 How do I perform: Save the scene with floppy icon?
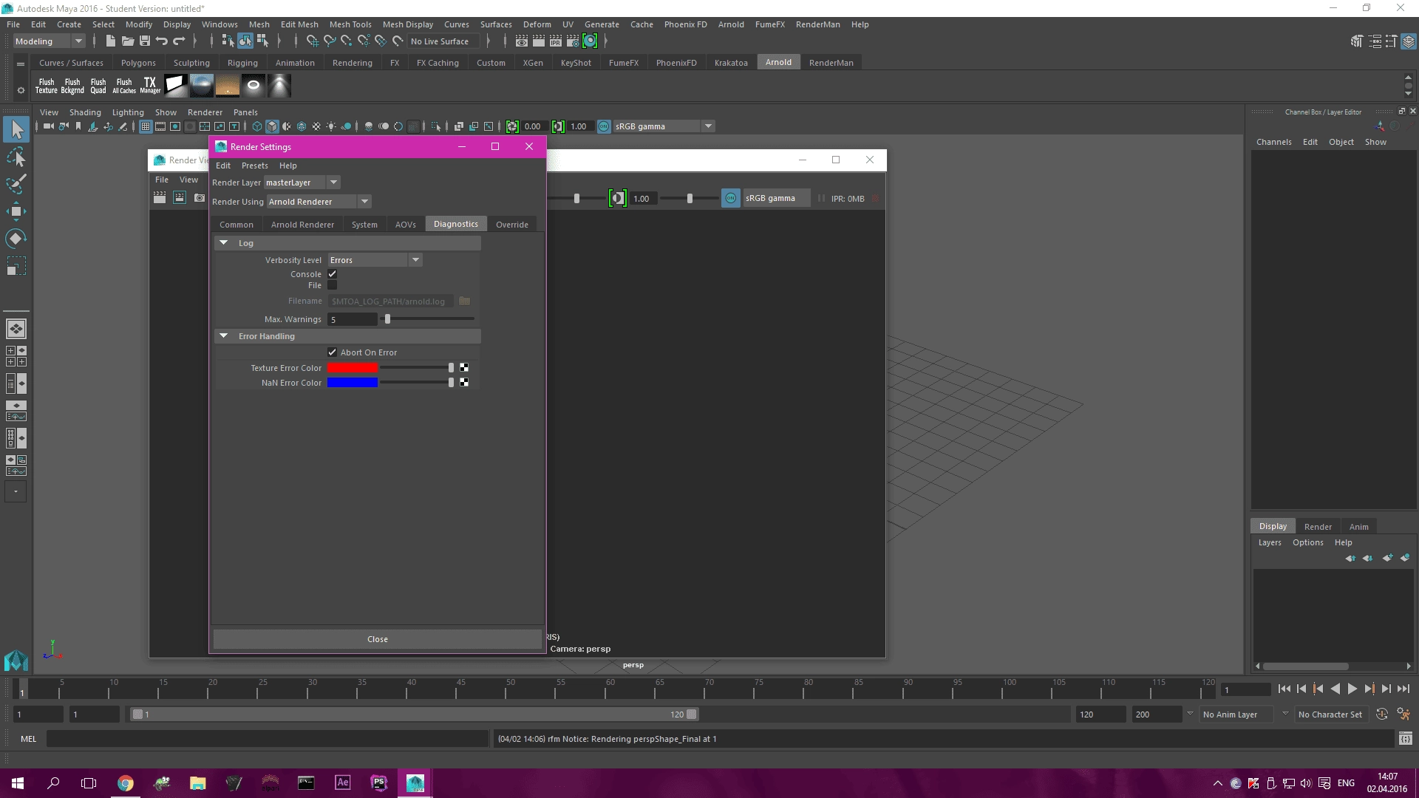pyautogui.click(x=144, y=41)
